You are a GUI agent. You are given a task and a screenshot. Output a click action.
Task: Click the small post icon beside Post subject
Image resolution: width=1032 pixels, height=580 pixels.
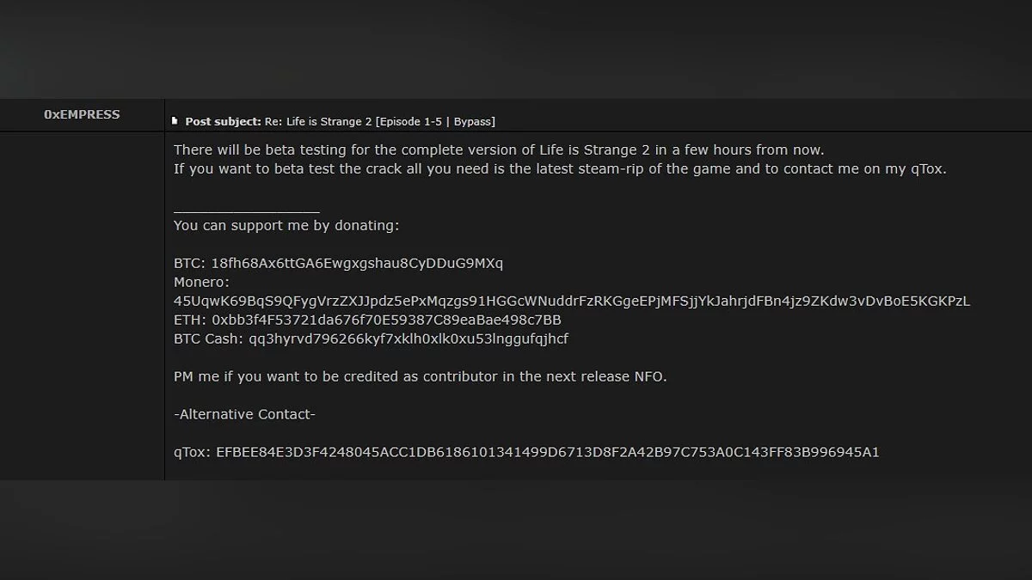tap(175, 121)
